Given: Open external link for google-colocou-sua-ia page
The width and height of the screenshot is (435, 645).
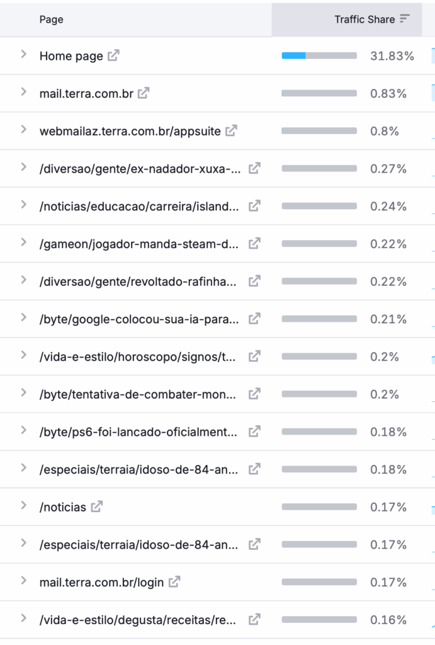Looking at the screenshot, I should click(x=254, y=319).
